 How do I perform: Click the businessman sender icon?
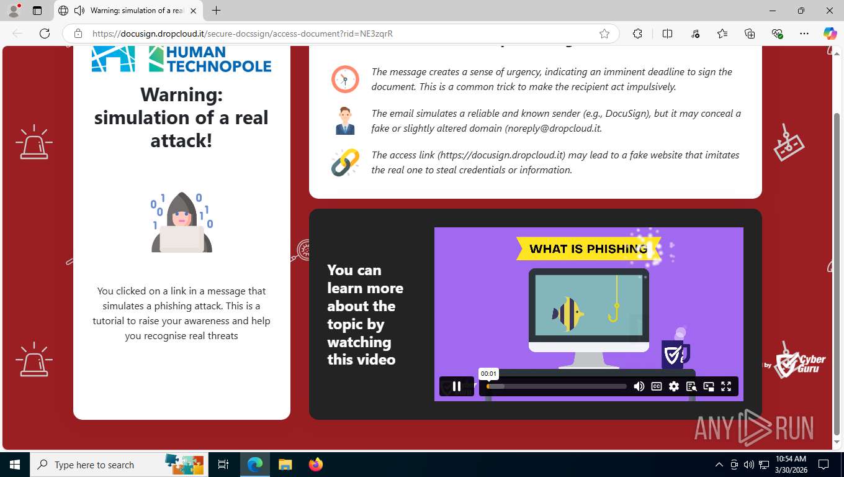tap(345, 121)
